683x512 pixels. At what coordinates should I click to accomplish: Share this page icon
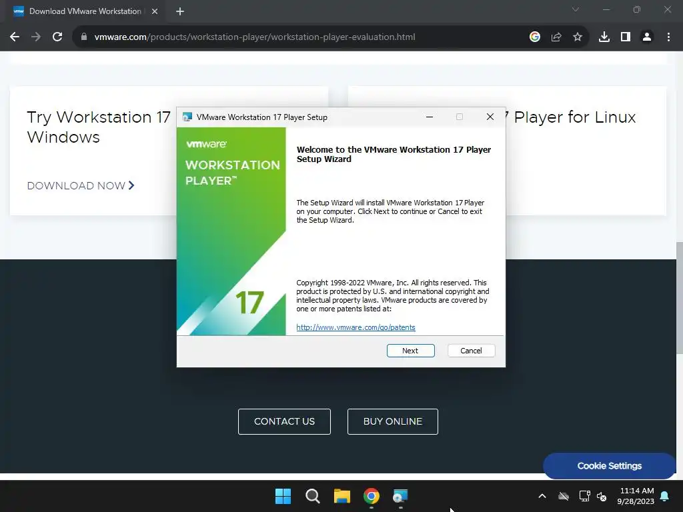pyautogui.click(x=556, y=37)
